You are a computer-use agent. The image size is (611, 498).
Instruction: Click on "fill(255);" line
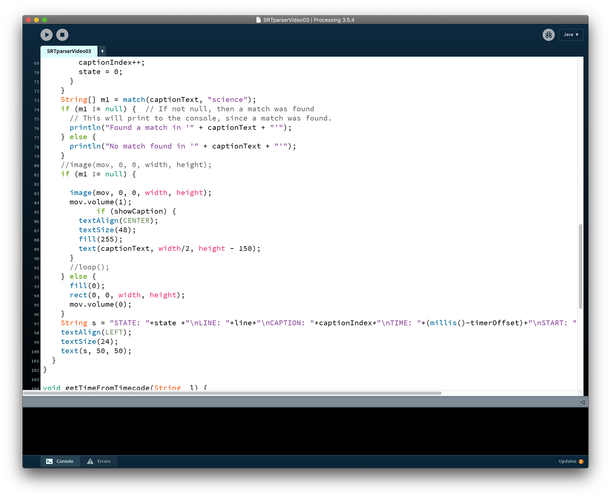[100, 239]
